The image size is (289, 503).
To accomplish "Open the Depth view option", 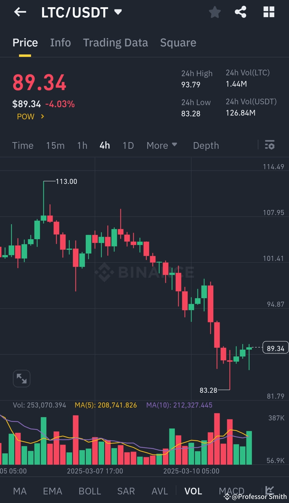I will 206,145.
